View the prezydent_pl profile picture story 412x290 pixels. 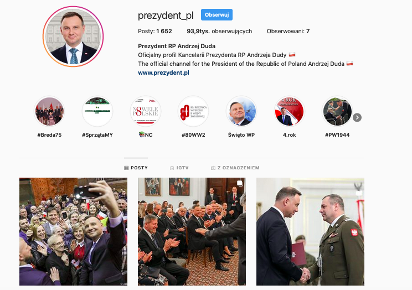73,37
